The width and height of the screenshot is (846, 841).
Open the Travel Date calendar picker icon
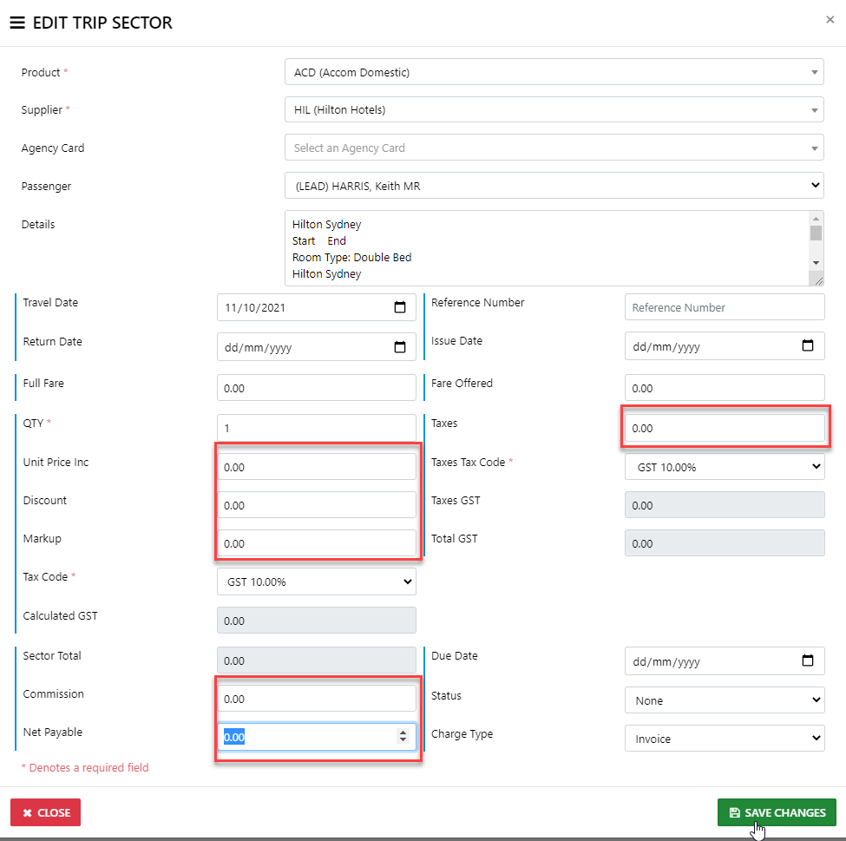400,307
